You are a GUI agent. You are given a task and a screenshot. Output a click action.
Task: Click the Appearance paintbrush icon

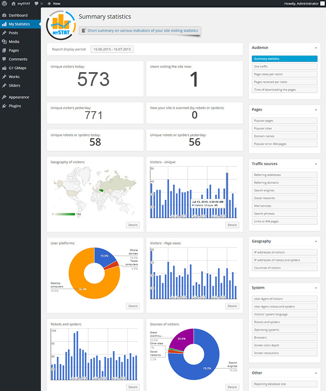(x=4, y=97)
